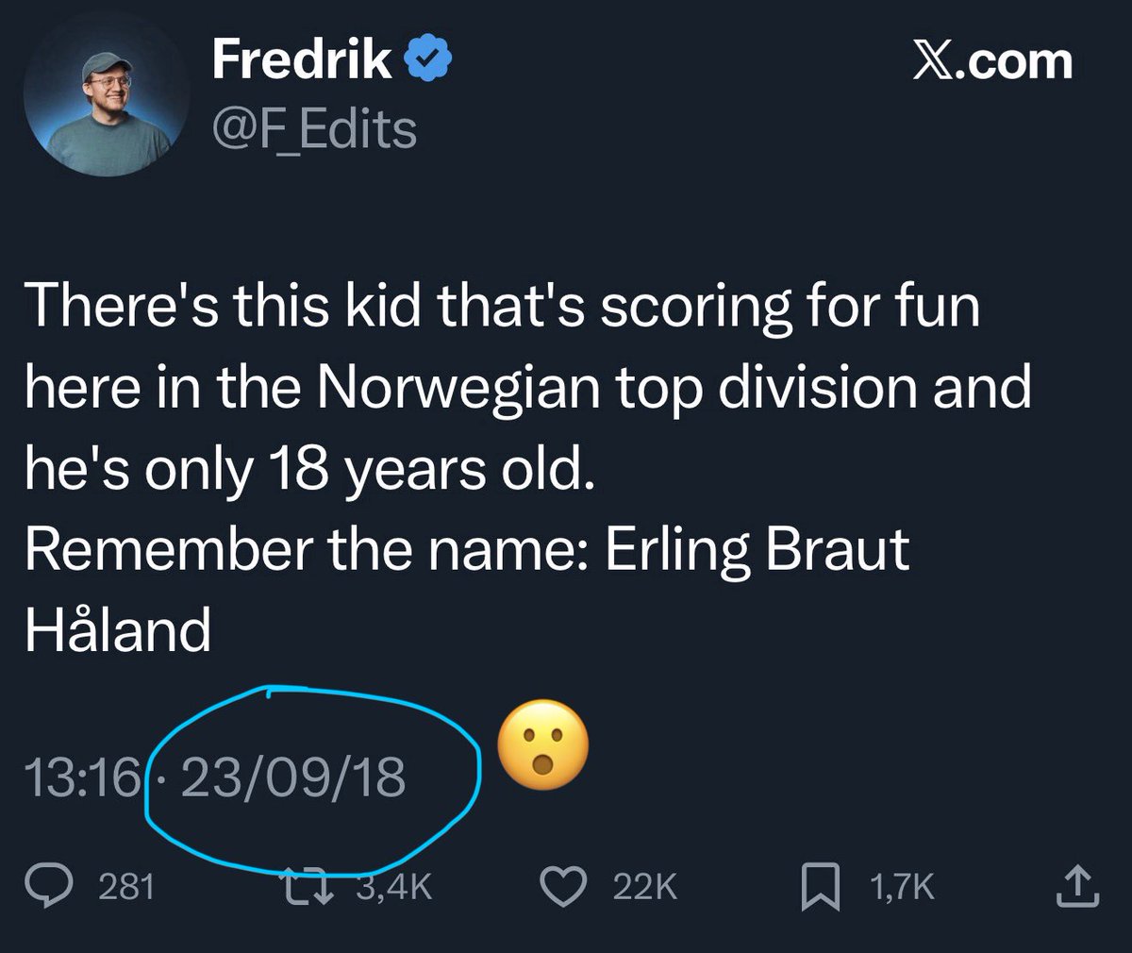Click the 281 replies count
This screenshot has height=953, width=1132.
pyautogui.click(x=126, y=887)
